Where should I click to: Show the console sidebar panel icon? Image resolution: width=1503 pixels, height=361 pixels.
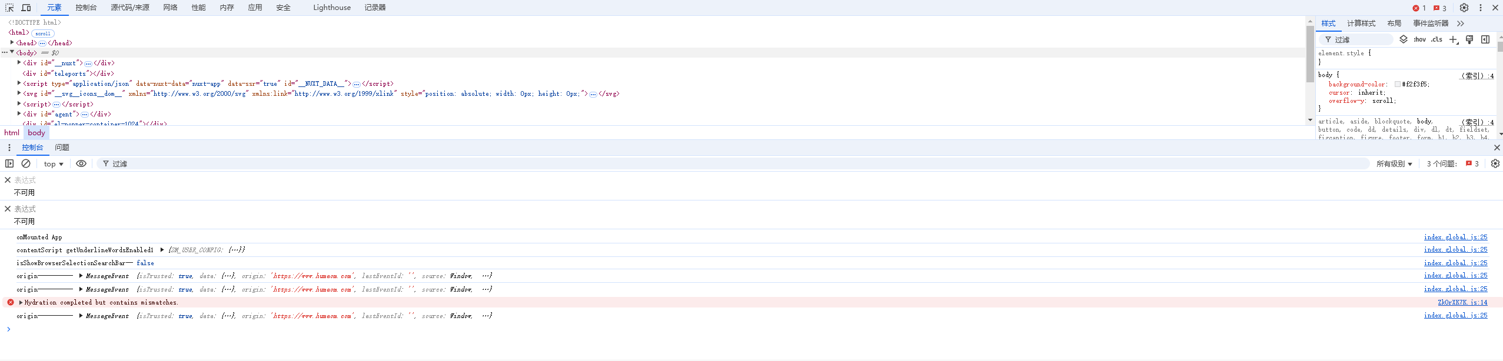9,163
